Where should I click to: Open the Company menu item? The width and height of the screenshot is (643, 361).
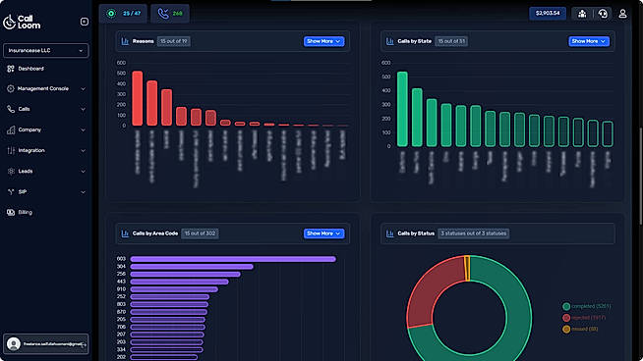pos(29,129)
